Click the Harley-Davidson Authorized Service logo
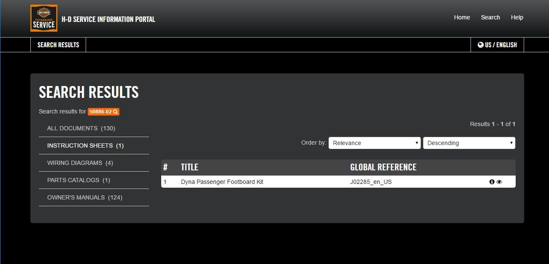 tap(44, 18)
